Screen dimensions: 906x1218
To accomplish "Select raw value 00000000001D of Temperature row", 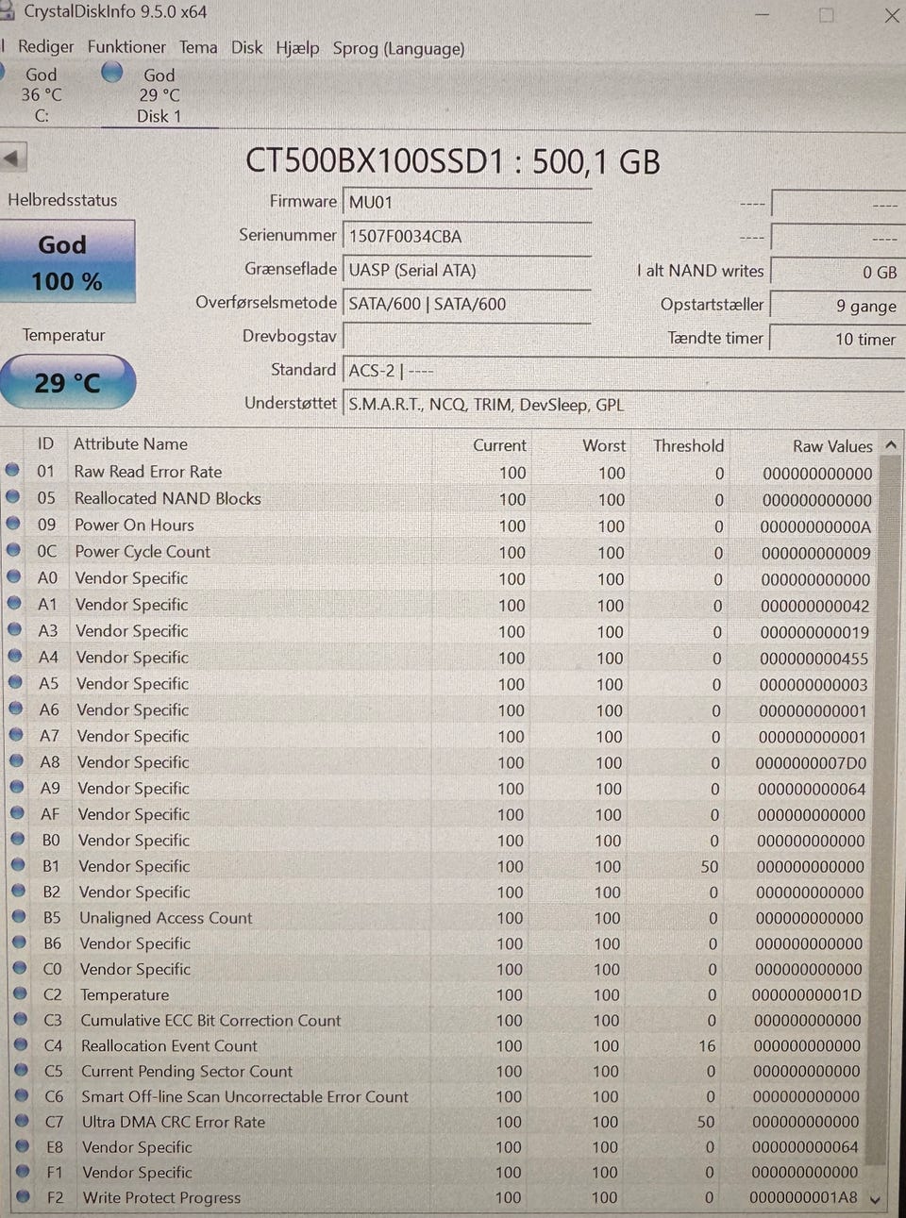I will (806, 994).
